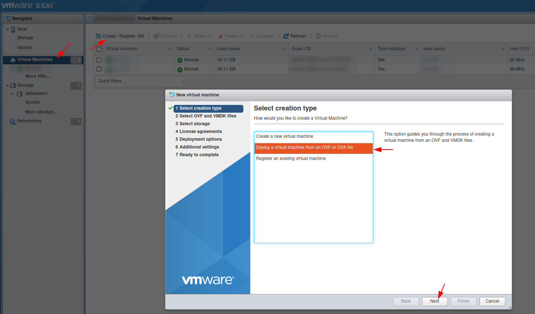Screen dimensions: 535x314
Task: Collapse the Host tree node
Action: coord(8,29)
